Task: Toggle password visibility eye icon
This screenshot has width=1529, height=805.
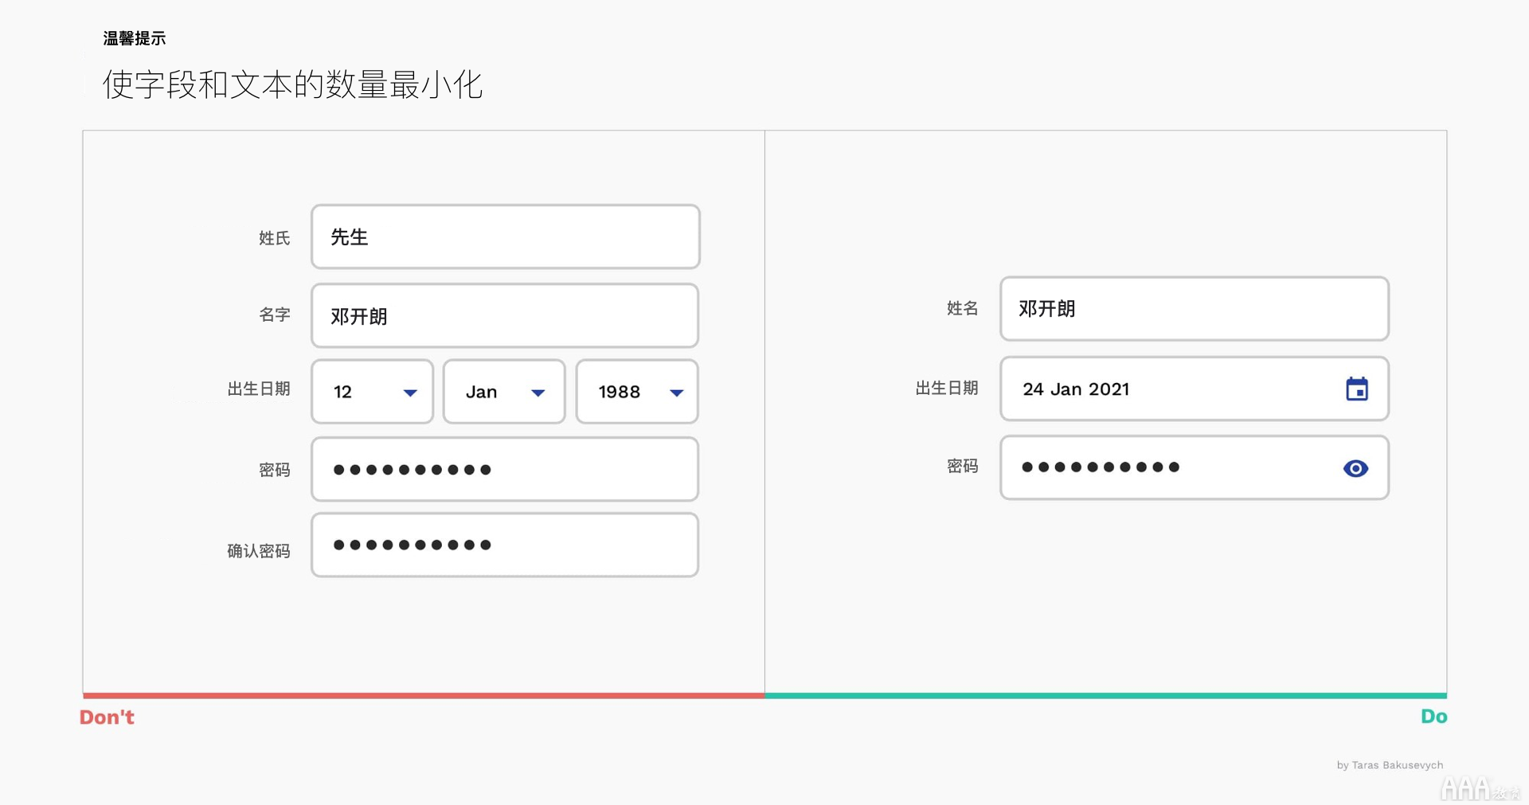Action: tap(1355, 468)
